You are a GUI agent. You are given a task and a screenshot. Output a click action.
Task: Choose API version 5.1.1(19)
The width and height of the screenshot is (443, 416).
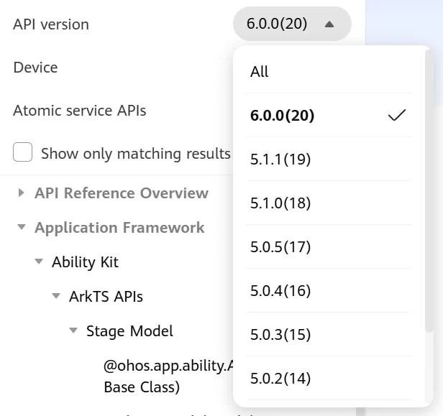pos(329,159)
